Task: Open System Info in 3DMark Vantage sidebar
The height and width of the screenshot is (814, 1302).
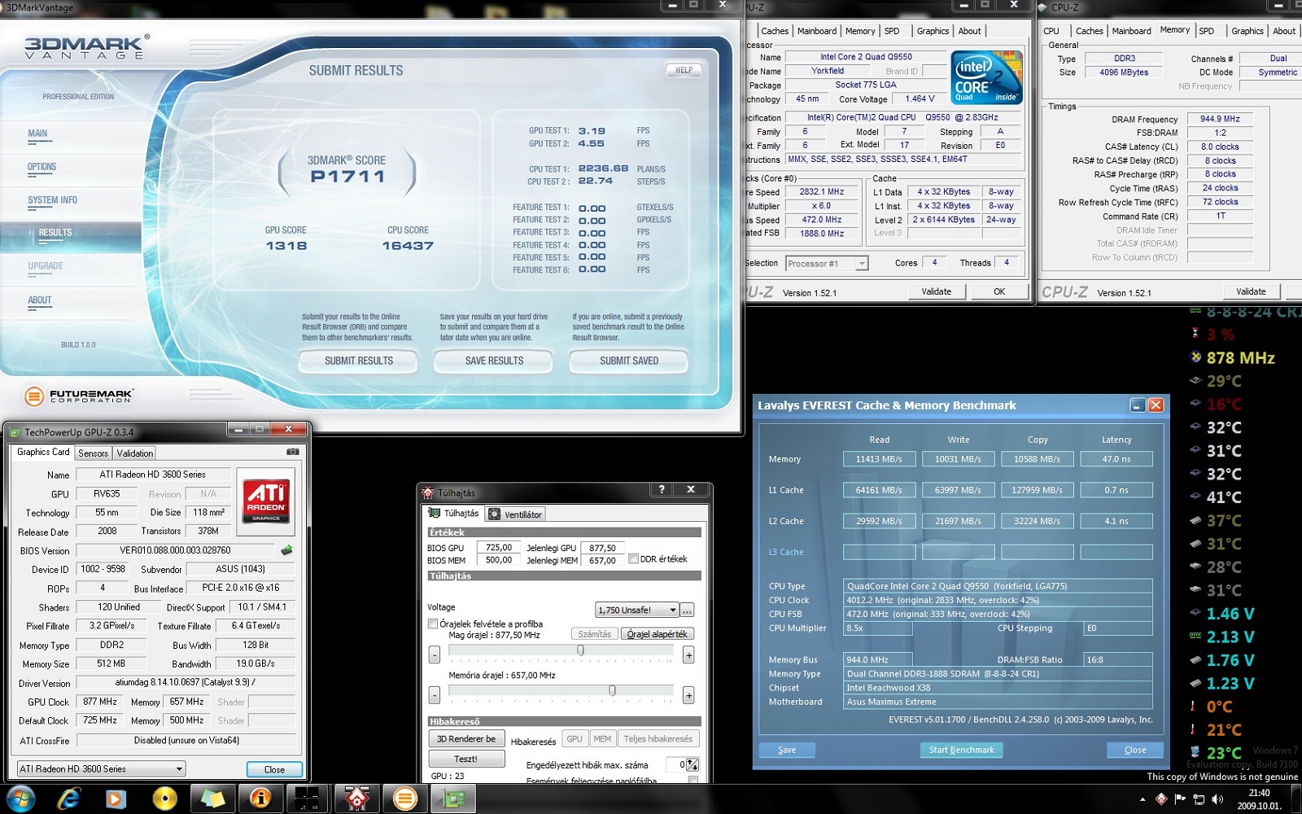Action: pyautogui.click(x=52, y=201)
